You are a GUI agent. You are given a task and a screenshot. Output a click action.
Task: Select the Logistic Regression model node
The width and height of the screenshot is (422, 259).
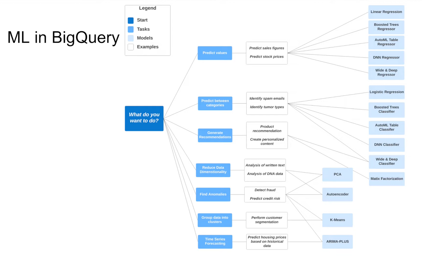click(386, 92)
